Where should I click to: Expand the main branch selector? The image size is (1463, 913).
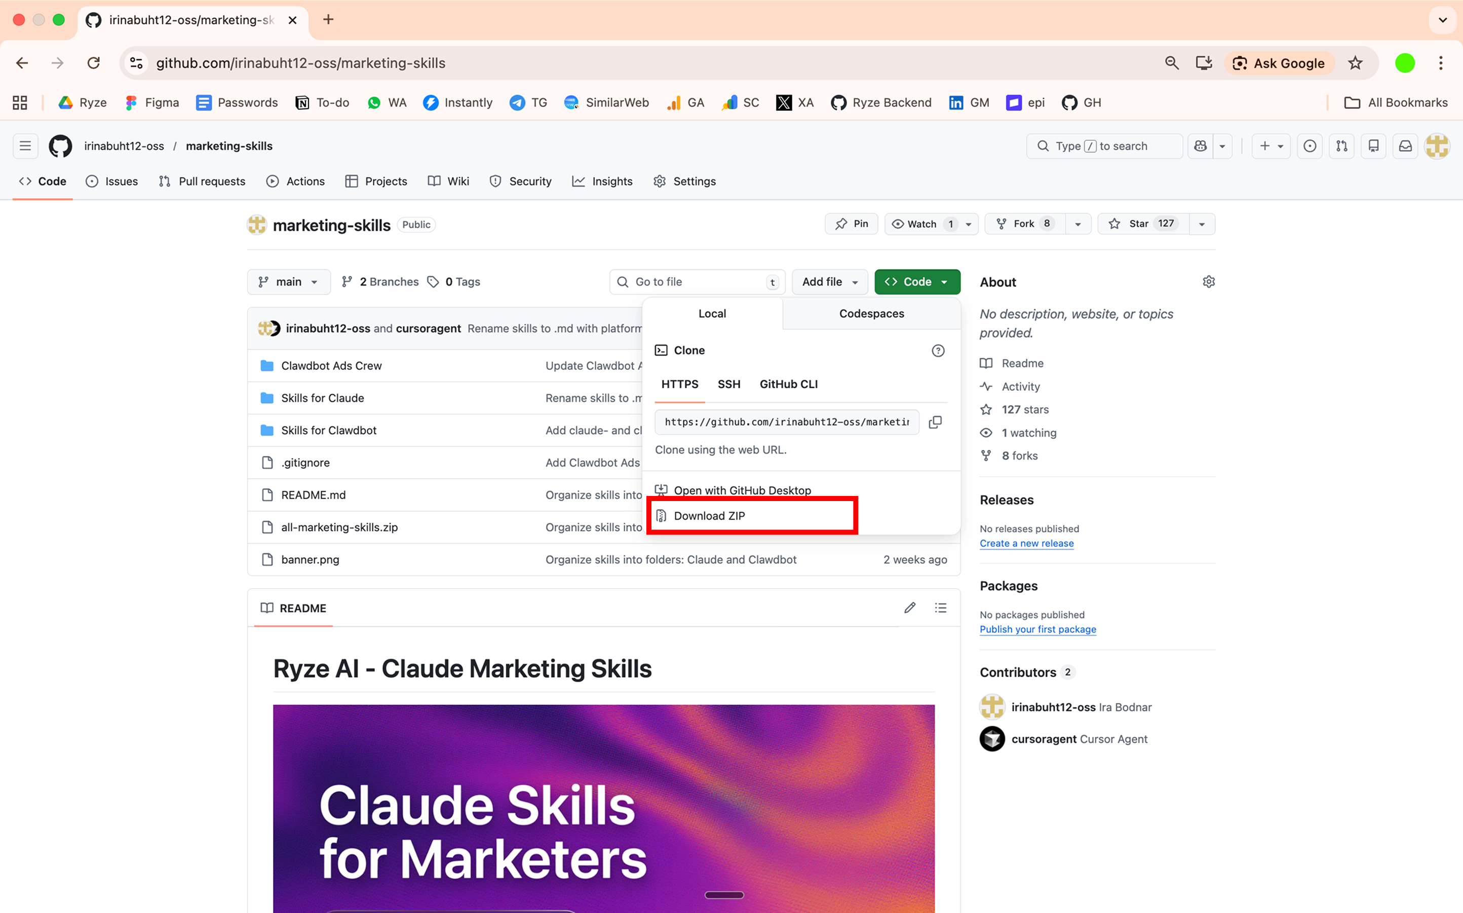[x=289, y=281]
